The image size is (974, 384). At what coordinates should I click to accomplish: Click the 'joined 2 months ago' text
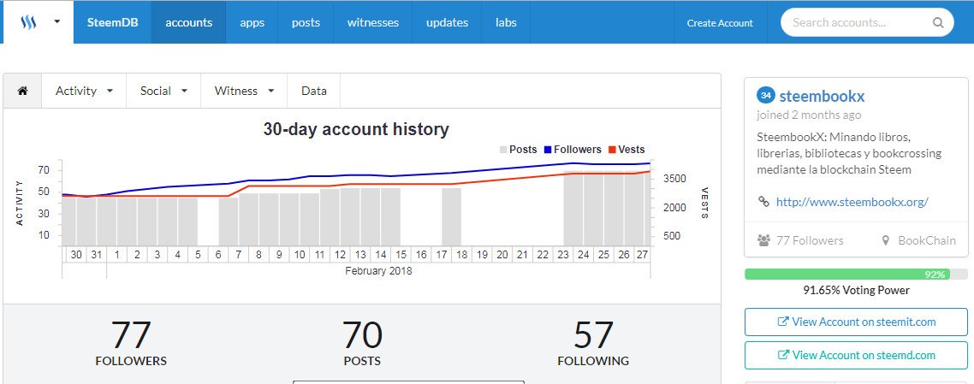tap(809, 115)
